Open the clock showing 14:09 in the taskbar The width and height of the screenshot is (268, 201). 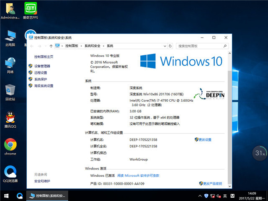252,196
